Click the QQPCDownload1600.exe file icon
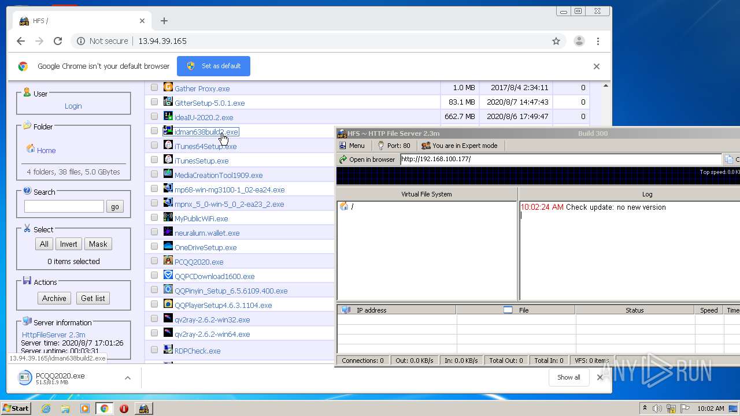740x416 pixels. pos(168,275)
